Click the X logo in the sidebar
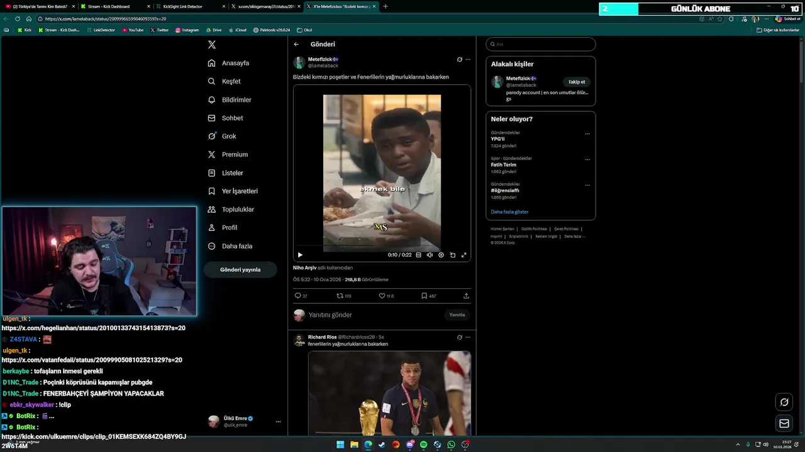Image resolution: width=805 pixels, height=452 pixels. click(x=212, y=45)
